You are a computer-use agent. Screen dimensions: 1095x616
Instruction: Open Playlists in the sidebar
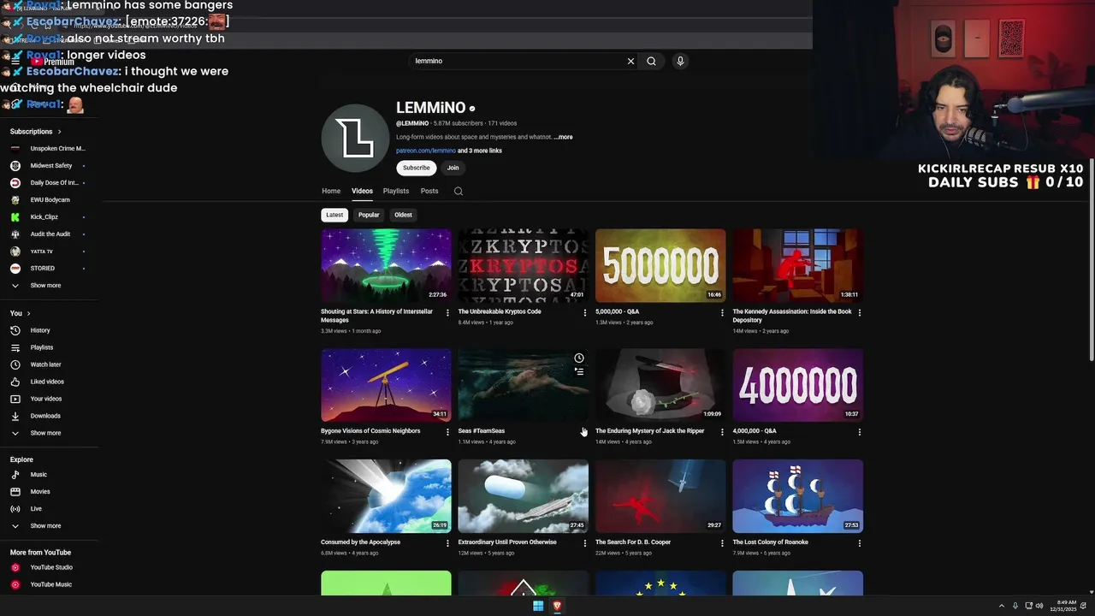coord(42,347)
